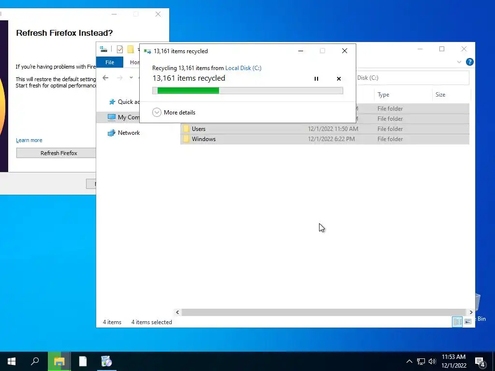Close the items recycled dialog window

344,51
